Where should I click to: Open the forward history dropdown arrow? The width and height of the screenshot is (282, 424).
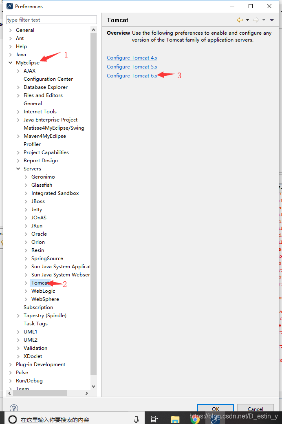[x=264, y=20]
